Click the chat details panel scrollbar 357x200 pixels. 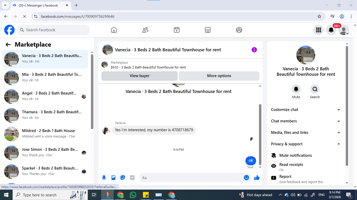pos(347,106)
